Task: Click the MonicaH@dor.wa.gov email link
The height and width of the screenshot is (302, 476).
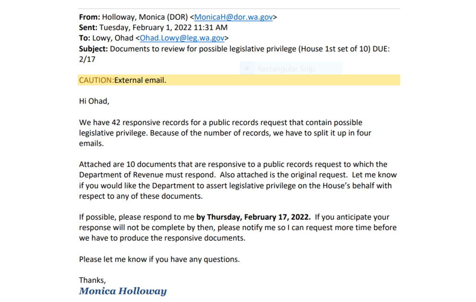Action: (234, 17)
